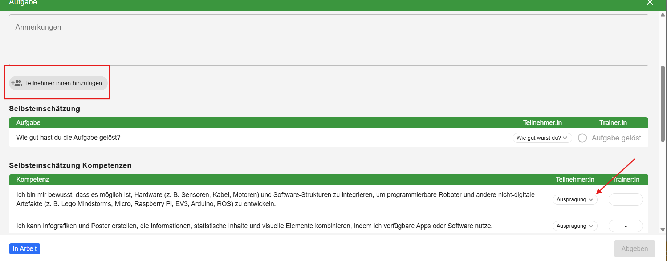Image resolution: width=667 pixels, height=261 pixels.
Task: Click the Infografiken und Poster competence text
Action: pyautogui.click(x=254, y=226)
